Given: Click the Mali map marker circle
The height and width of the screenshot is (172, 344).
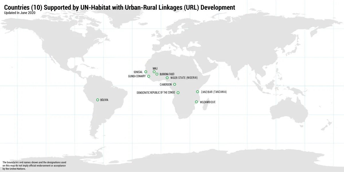Looking at the screenshot, I should click(x=154, y=72).
